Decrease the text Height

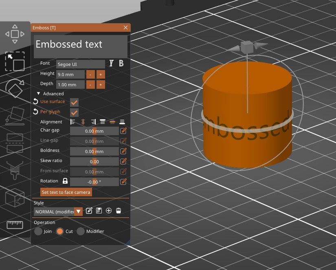pos(90,75)
